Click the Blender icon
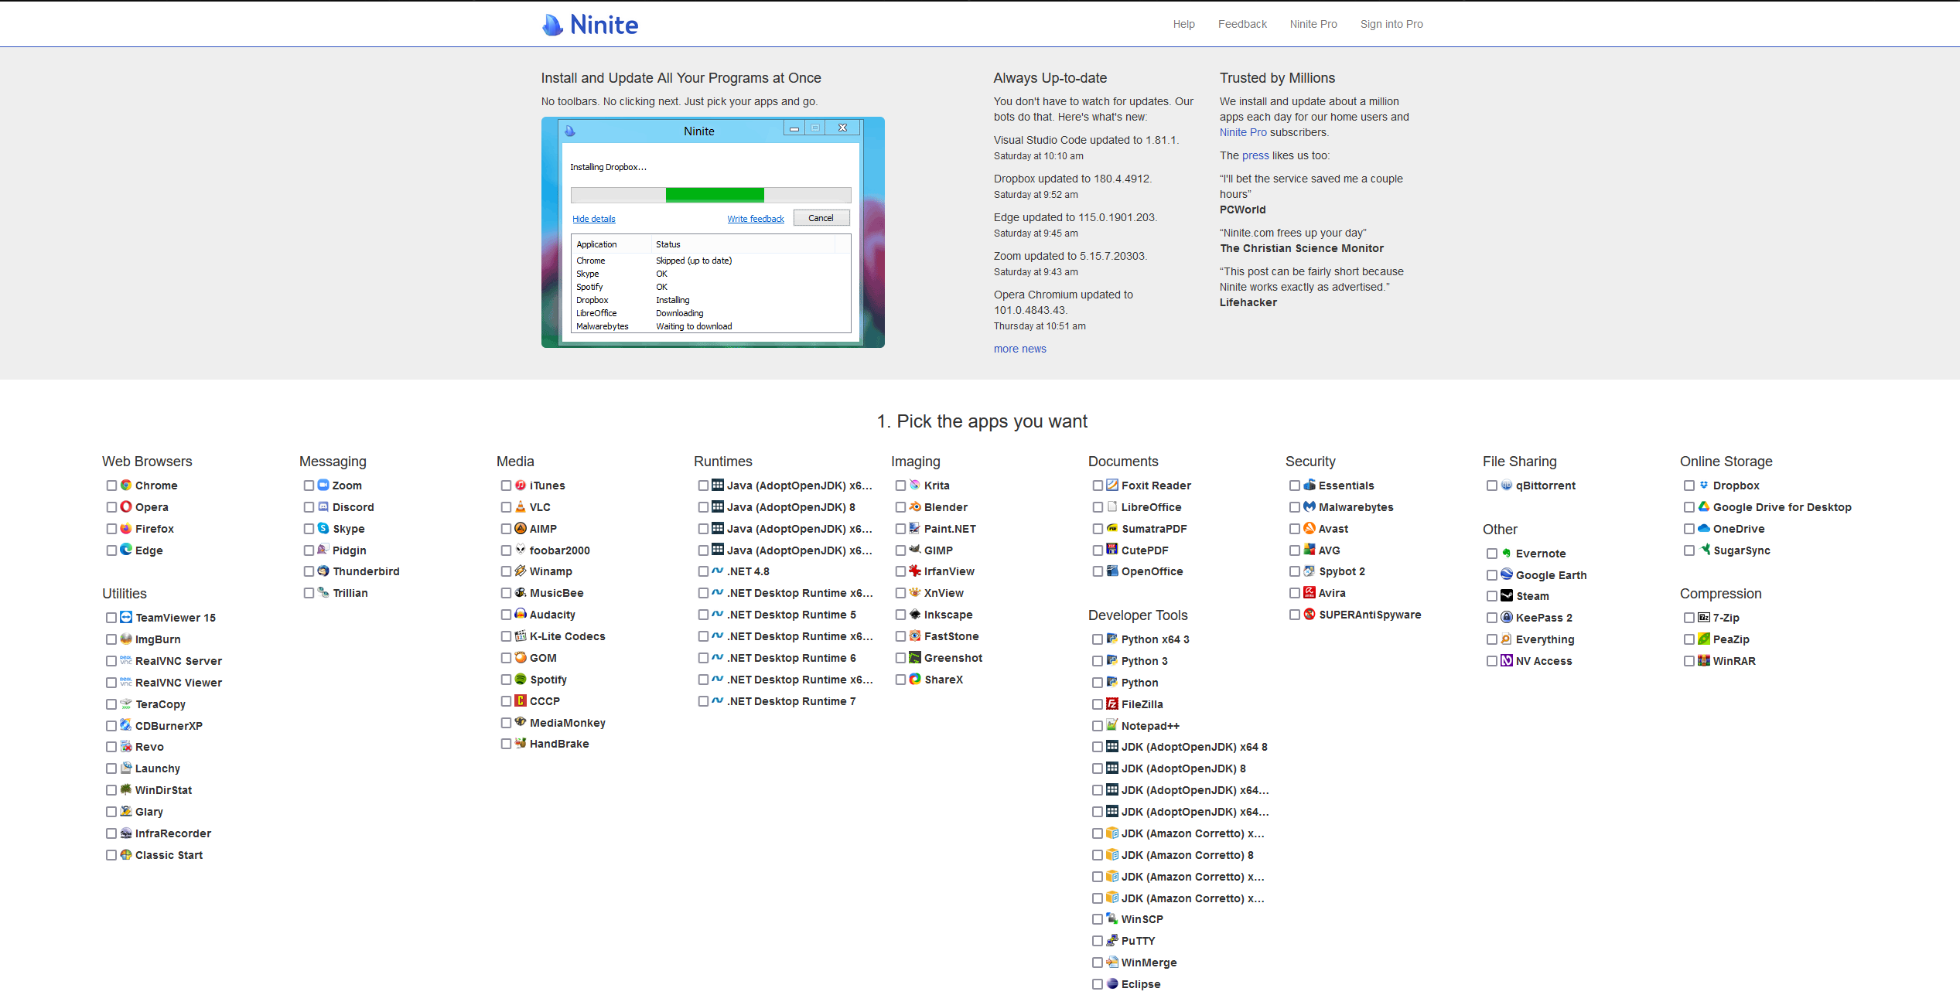The width and height of the screenshot is (1960, 995). pos(915,507)
